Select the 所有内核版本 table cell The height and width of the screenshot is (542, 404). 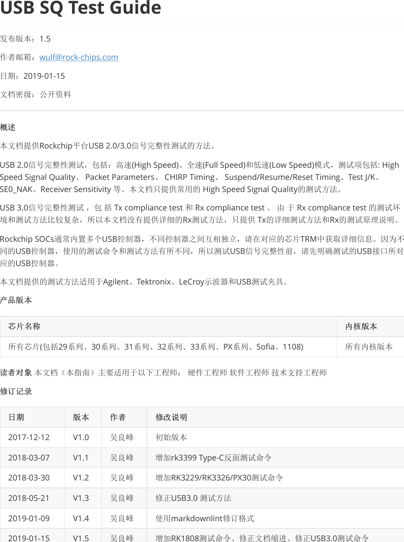click(369, 346)
